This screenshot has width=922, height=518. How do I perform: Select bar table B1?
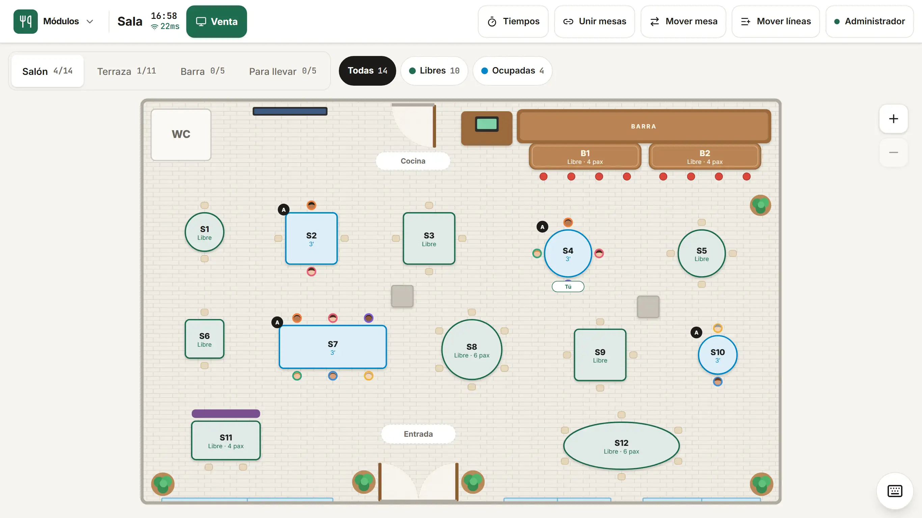point(585,157)
